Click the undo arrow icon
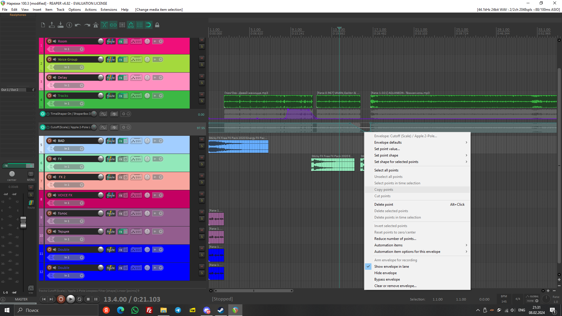This screenshot has height=316, width=562. (78, 25)
